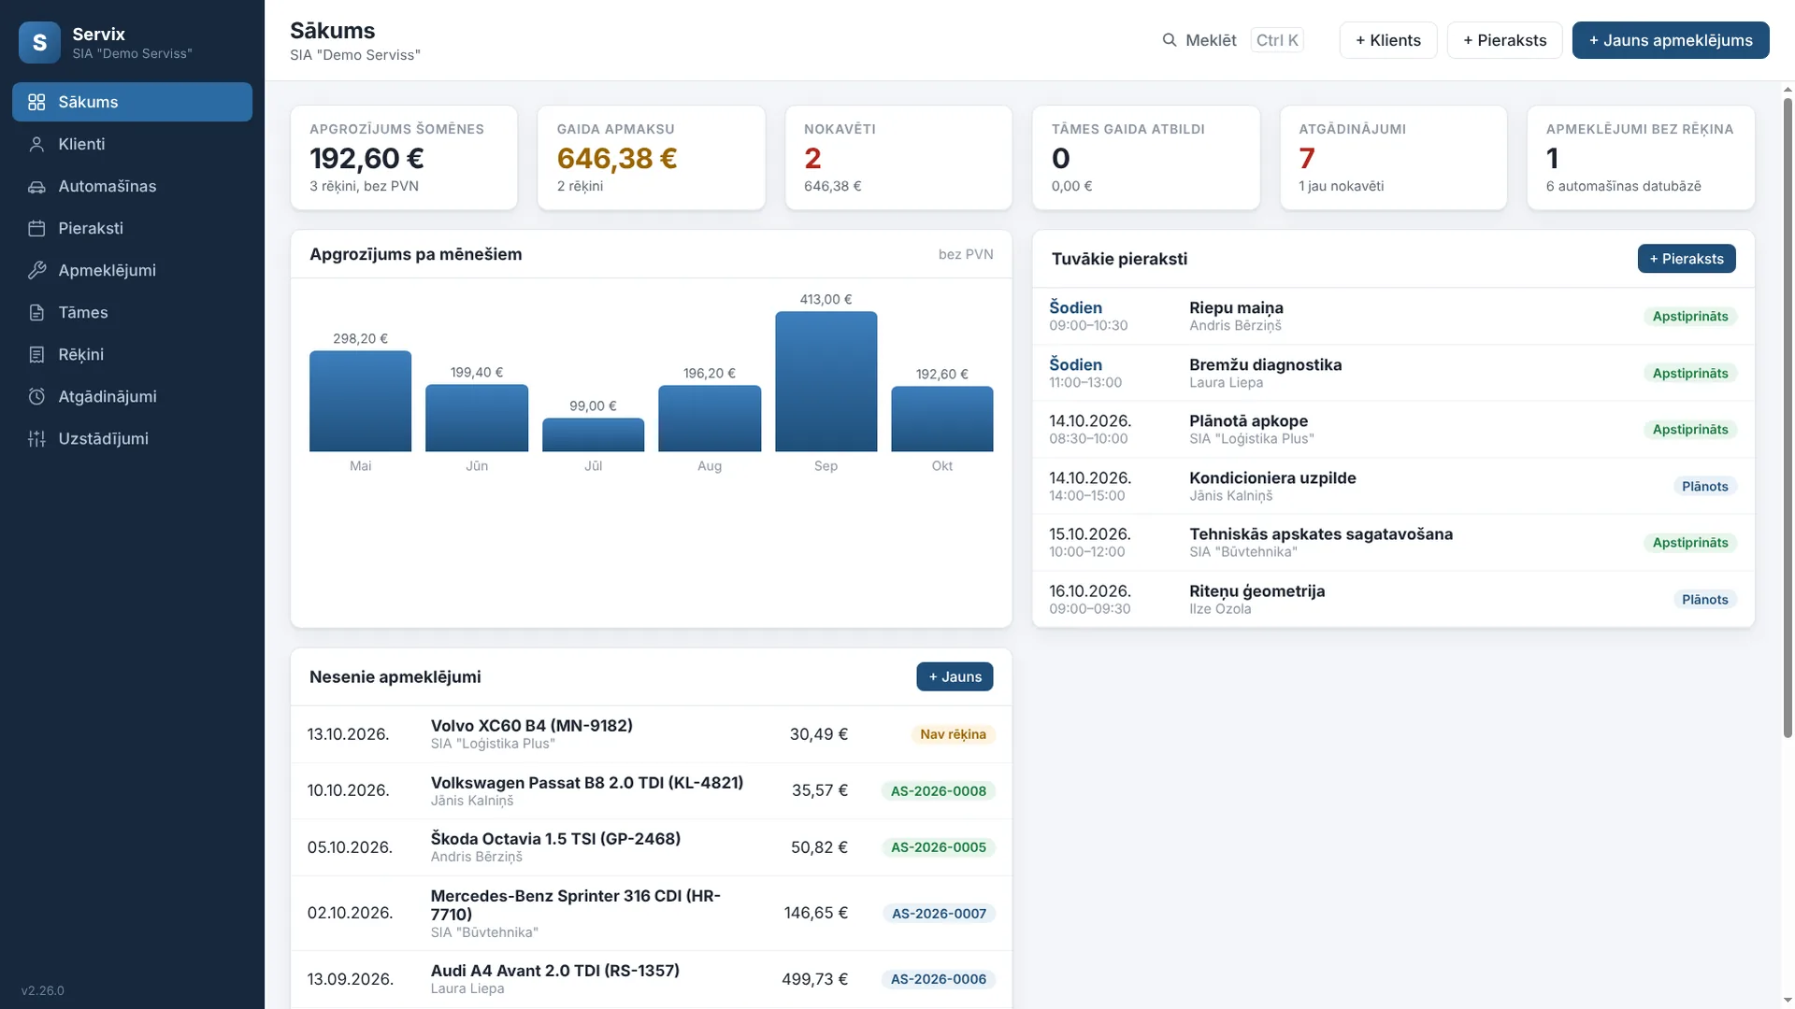
Task: Open the Bremžu diagnostika appointment
Action: 1392,373
